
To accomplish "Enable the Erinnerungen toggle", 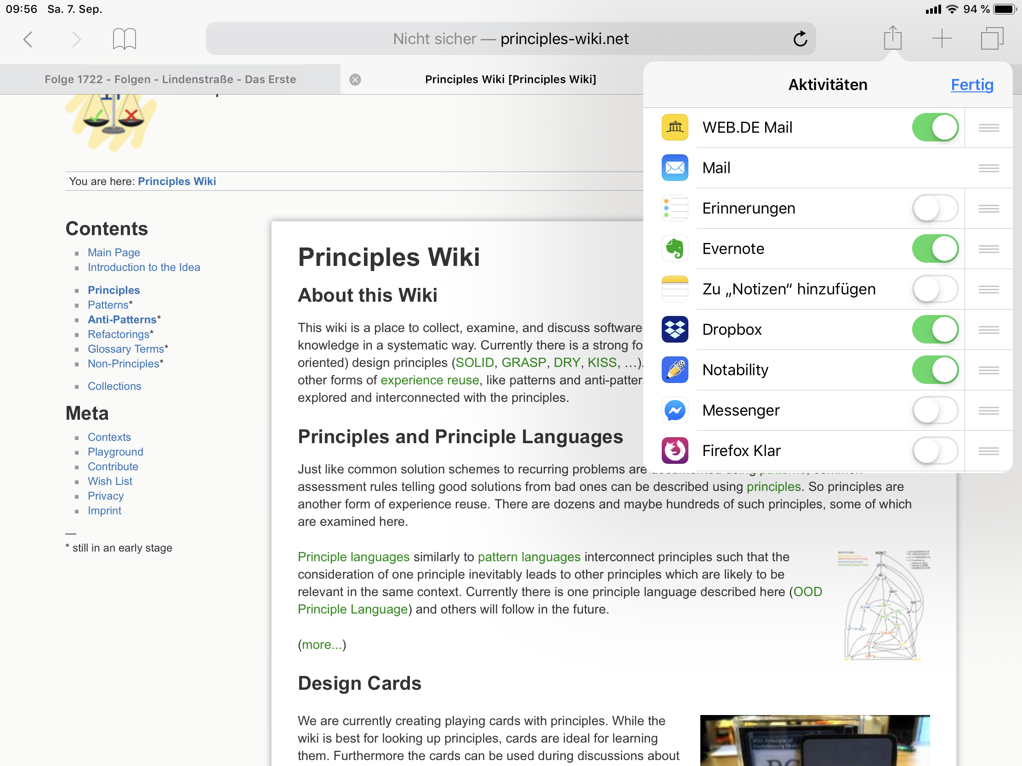I will (x=935, y=208).
